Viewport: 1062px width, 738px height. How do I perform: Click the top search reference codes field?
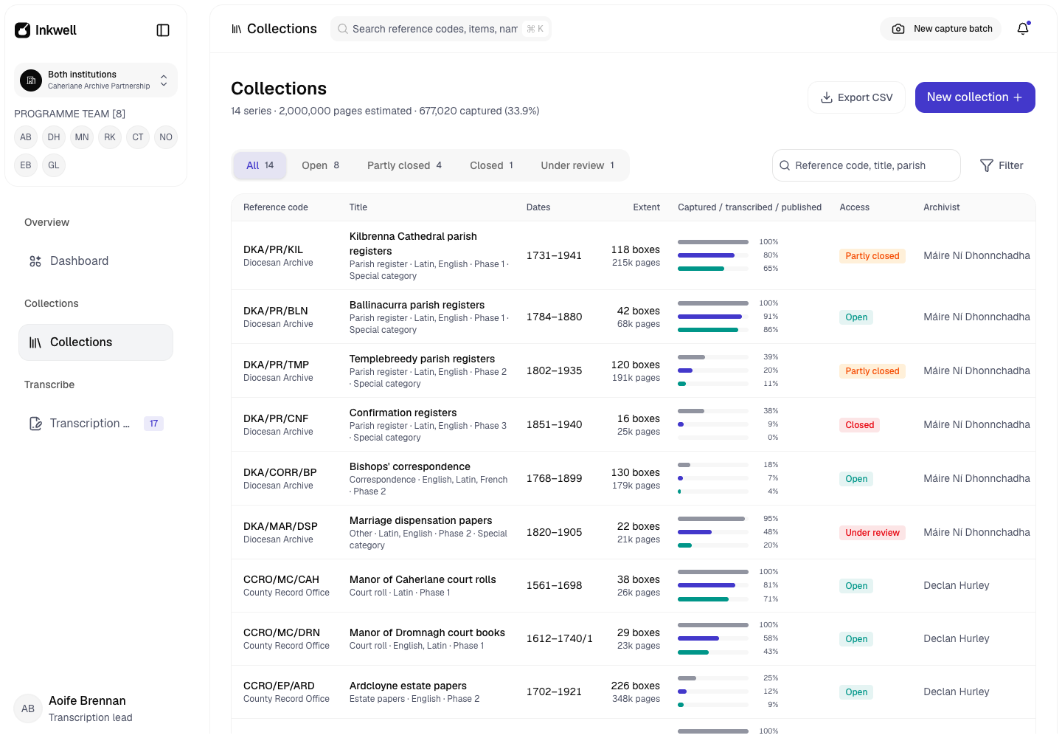point(441,29)
